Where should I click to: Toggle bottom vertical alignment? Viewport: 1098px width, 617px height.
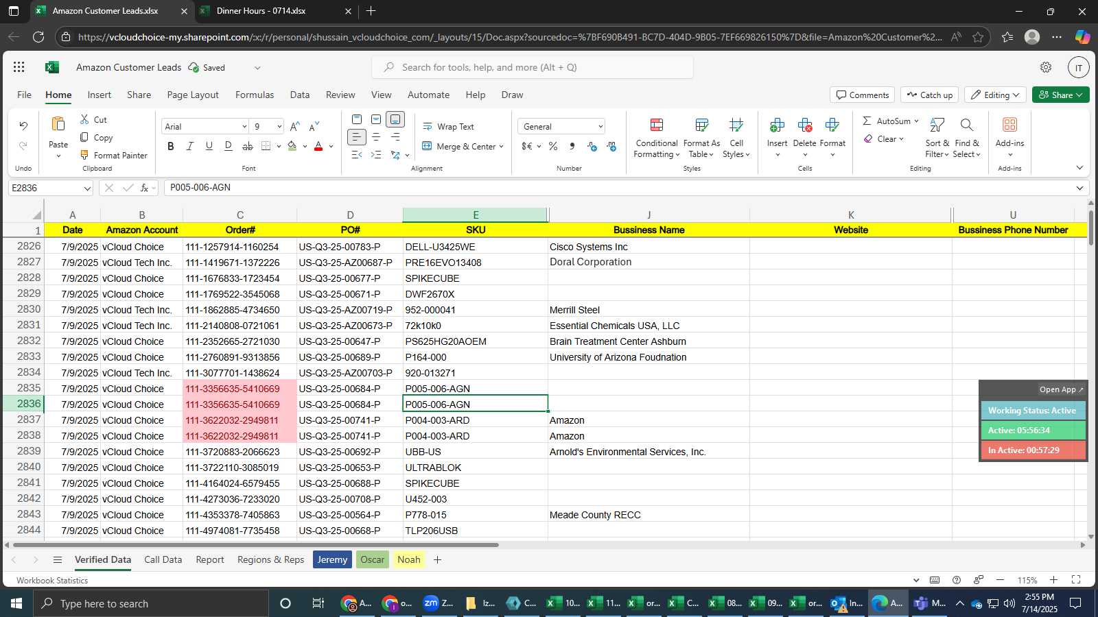pos(395,119)
